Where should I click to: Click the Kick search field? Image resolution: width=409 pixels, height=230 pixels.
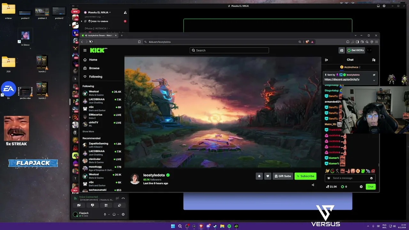[229, 50]
